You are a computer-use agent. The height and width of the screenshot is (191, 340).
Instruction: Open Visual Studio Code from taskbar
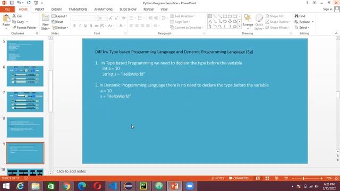click(113, 186)
